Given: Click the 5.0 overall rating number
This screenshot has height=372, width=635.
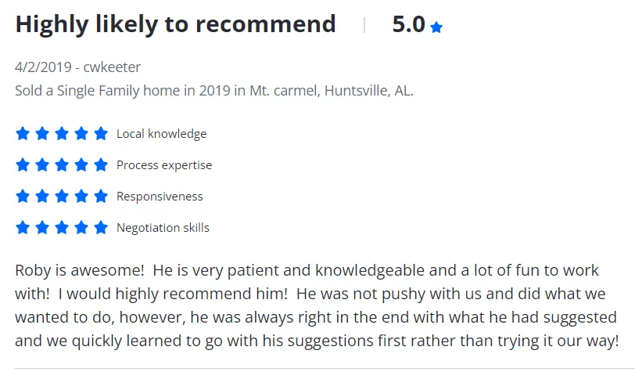Looking at the screenshot, I should [x=408, y=24].
